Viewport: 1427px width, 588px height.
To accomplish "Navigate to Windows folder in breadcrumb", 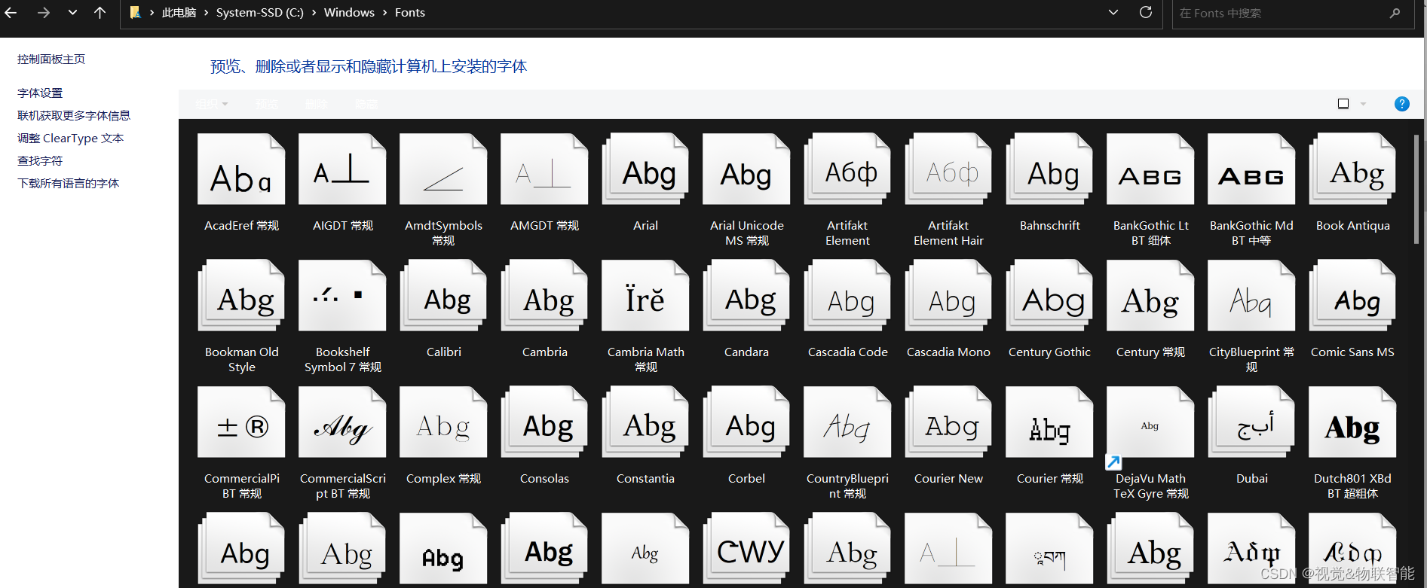I will click(x=349, y=13).
